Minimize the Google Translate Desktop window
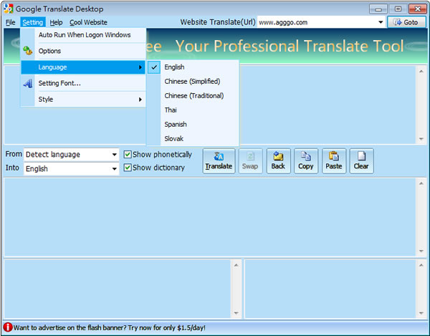The image size is (430, 336). pos(378,9)
